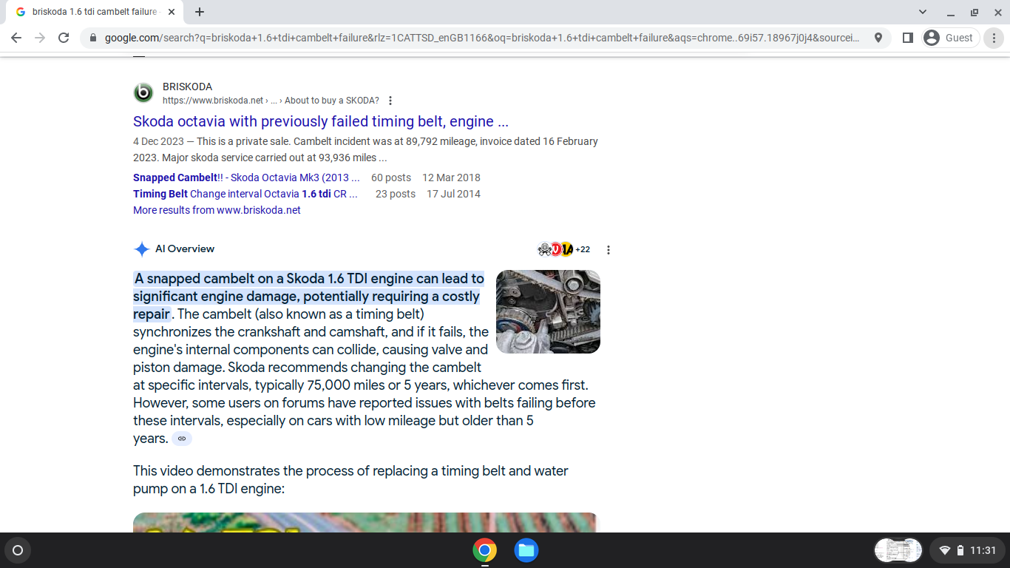Open Chrome three-dot menu
The width and height of the screenshot is (1010, 568).
pyautogui.click(x=994, y=38)
